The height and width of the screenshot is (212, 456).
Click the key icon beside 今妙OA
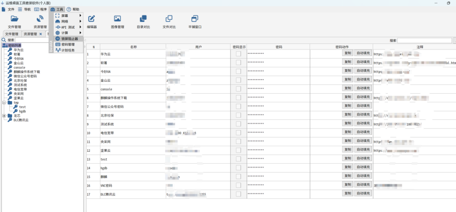pyautogui.click(x=10, y=59)
